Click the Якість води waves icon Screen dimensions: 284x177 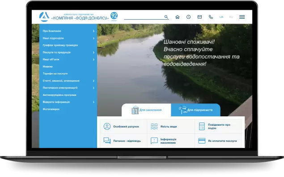154,127
